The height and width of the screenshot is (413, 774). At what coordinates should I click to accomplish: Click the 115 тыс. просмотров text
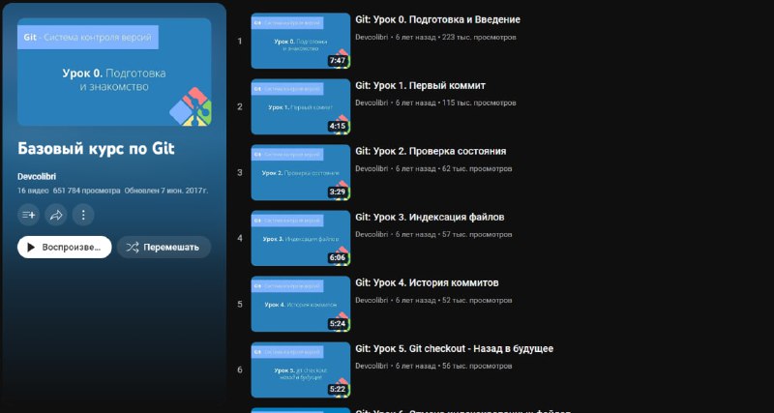[x=479, y=103]
